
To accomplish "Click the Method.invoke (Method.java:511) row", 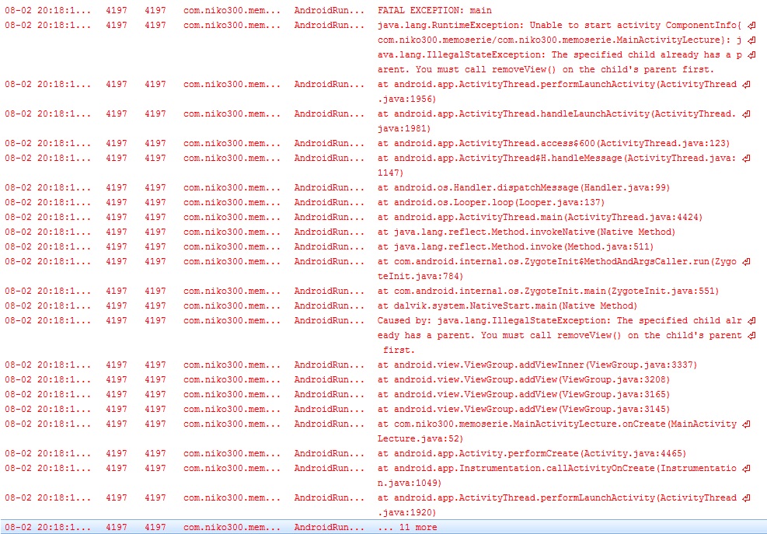I will click(498, 246).
